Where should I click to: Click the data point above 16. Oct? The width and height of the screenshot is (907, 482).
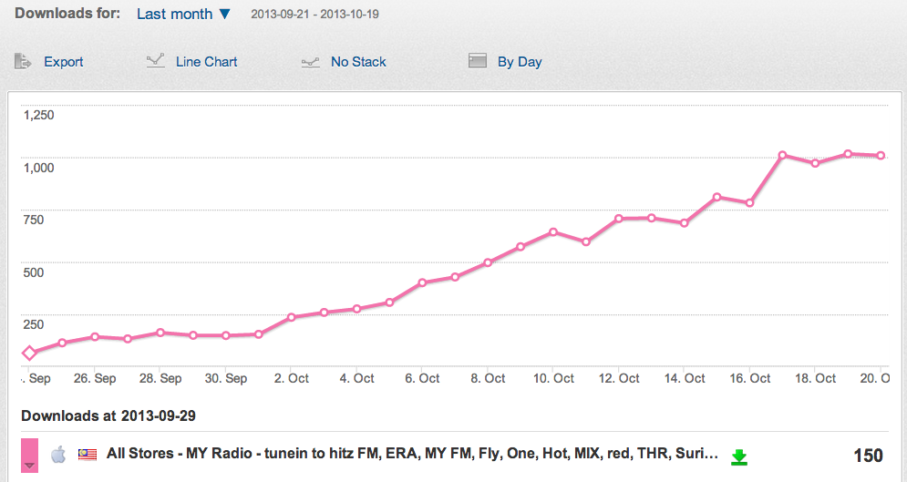749,203
